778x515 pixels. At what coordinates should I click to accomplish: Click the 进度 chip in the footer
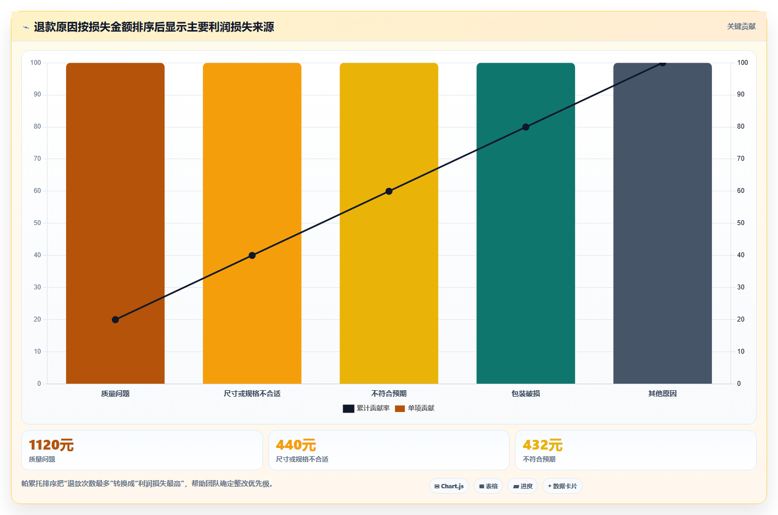(x=523, y=486)
